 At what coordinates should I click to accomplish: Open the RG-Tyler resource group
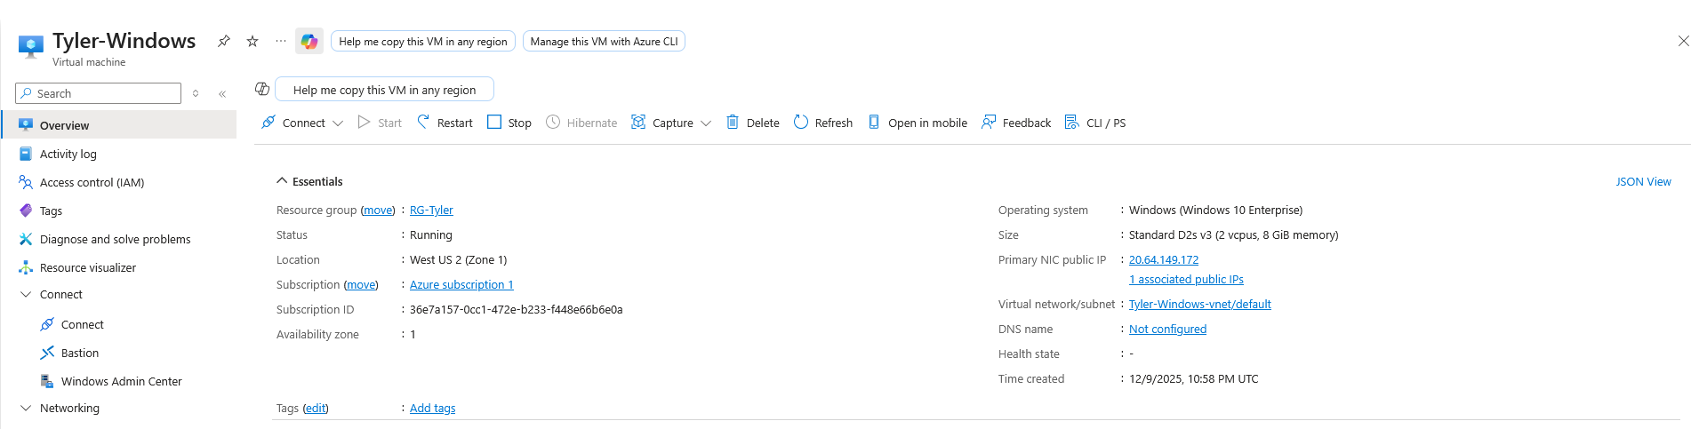coord(431,211)
